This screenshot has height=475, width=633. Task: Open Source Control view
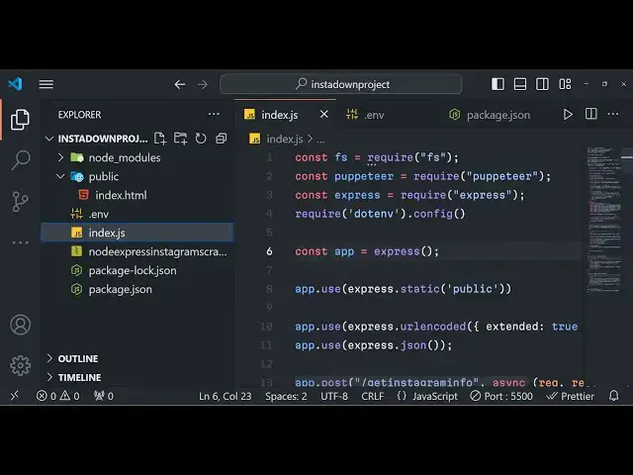click(x=20, y=201)
